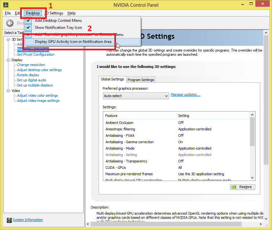Open the Preferred graphics processor dropdown
The width and height of the screenshot is (272, 230).
[x=136, y=96]
